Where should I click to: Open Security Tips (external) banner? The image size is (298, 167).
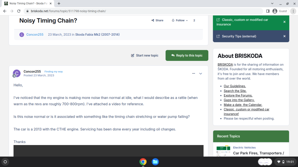click(239, 36)
